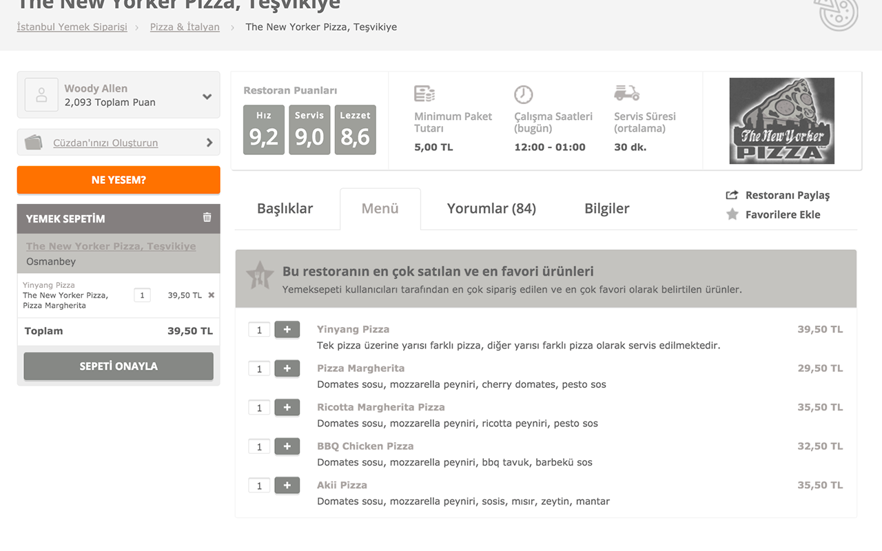Select the Menü tab
The image size is (882, 551).
pos(380,209)
